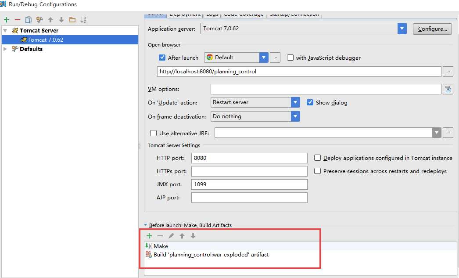The height and width of the screenshot is (278, 459).
Task: Click the VM options text field
Action: click(326, 89)
